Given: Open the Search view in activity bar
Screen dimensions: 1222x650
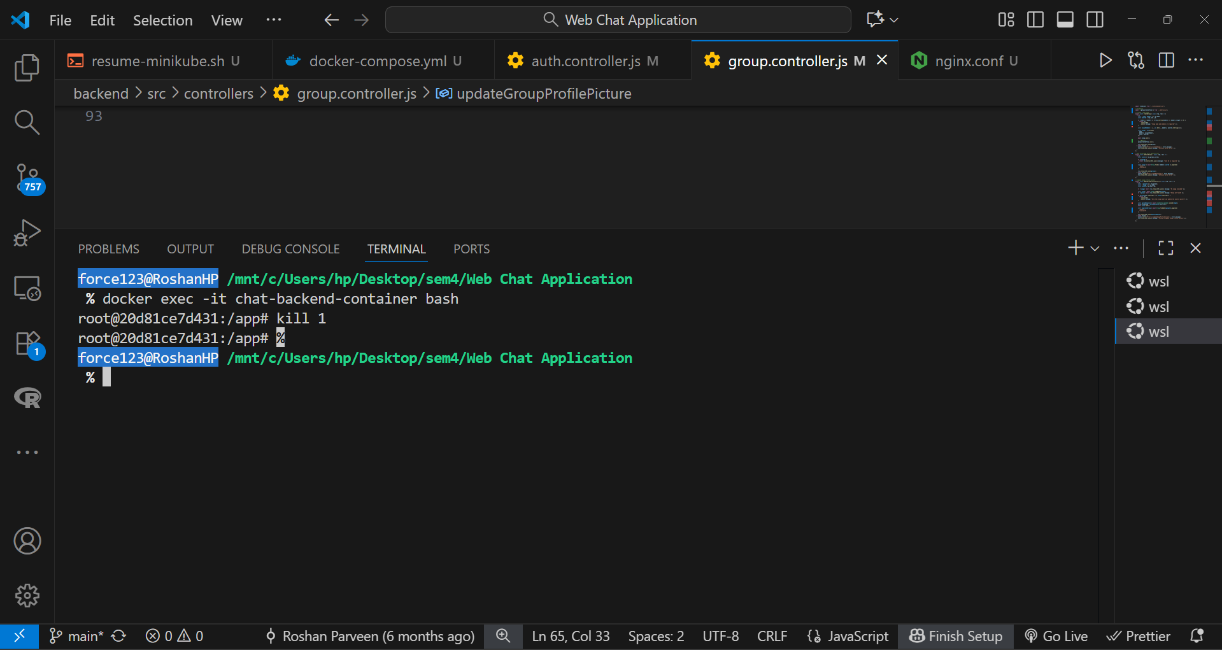Looking at the screenshot, I should (27, 122).
